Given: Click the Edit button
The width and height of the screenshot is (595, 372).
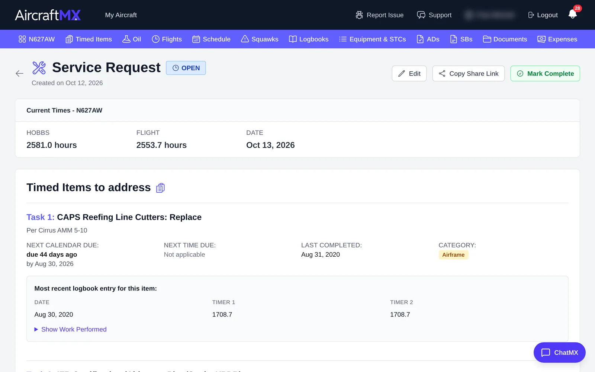Looking at the screenshot, I should (x=409, y=74).
